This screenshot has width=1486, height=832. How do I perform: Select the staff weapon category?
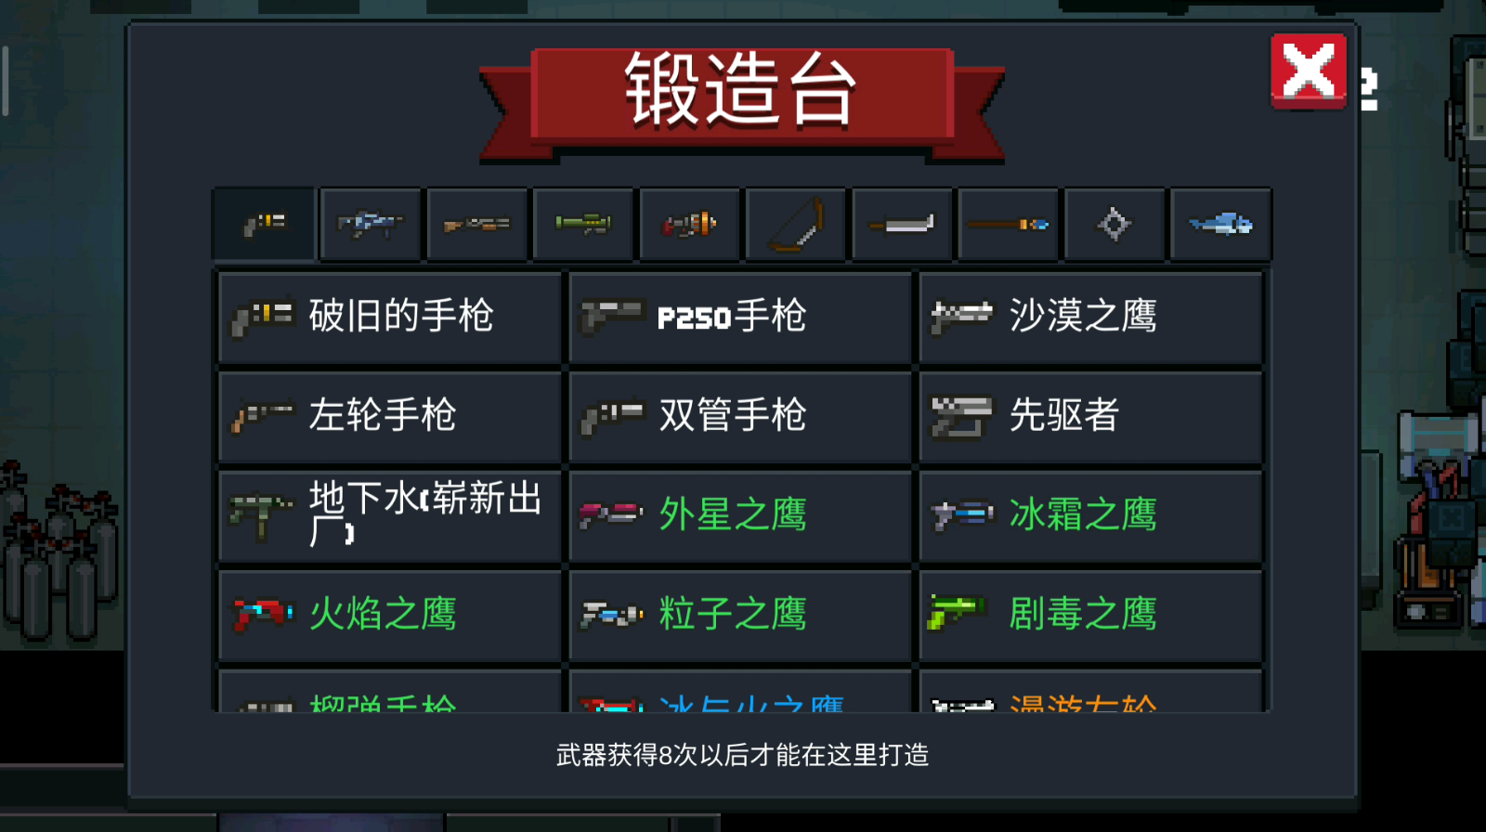pos(1009,225)
